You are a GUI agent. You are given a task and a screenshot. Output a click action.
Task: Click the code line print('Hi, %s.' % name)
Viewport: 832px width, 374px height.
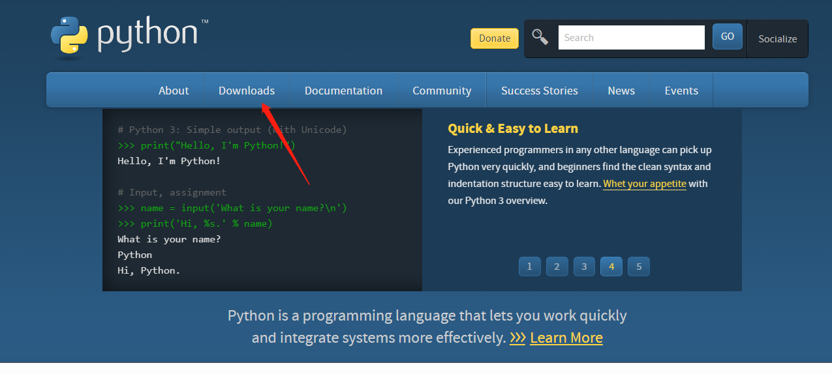point(195,223)
